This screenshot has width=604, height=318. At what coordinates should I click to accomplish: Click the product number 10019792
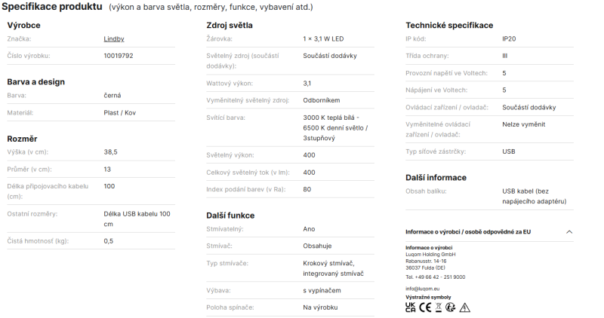coord(119,56)
